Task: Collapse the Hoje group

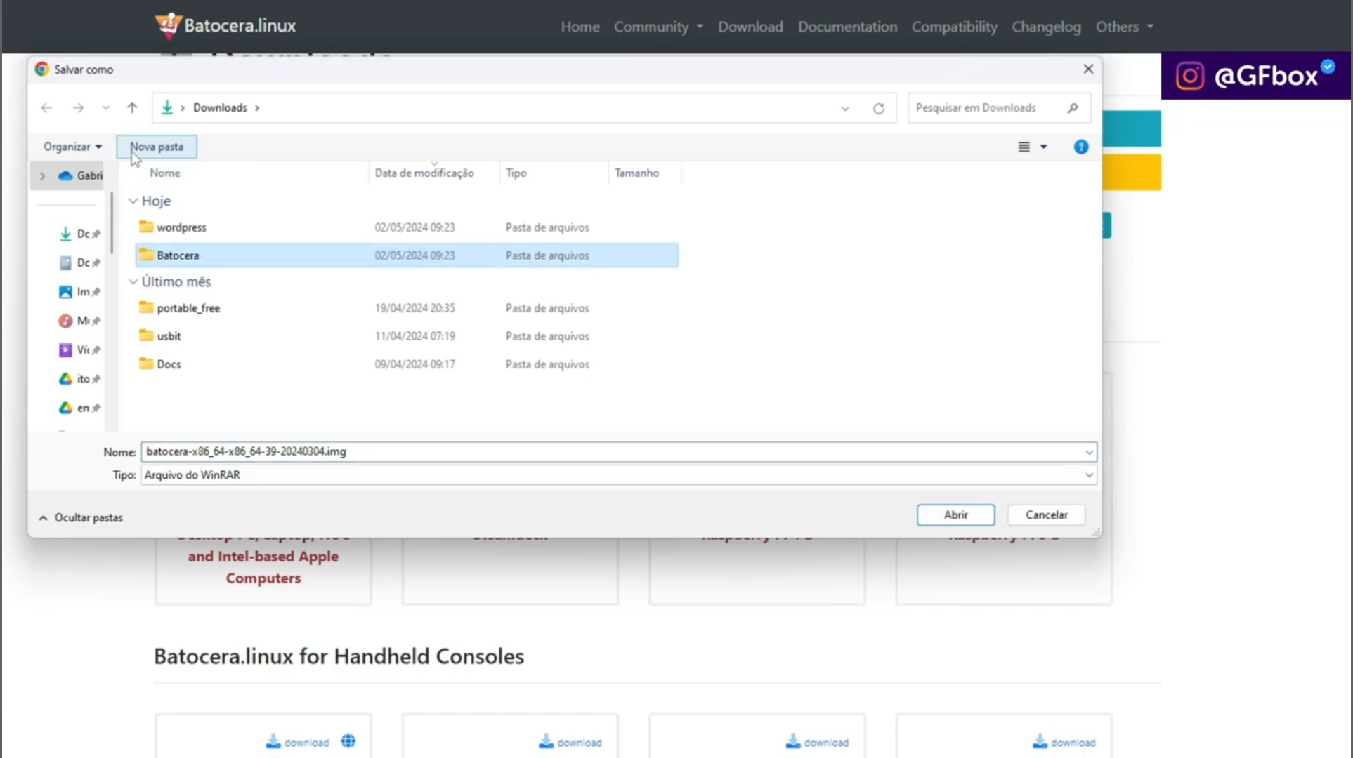Action: (133, 201)
